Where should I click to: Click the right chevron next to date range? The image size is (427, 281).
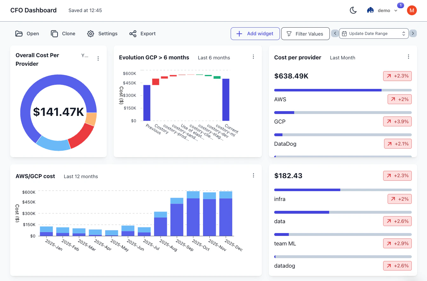413,33
